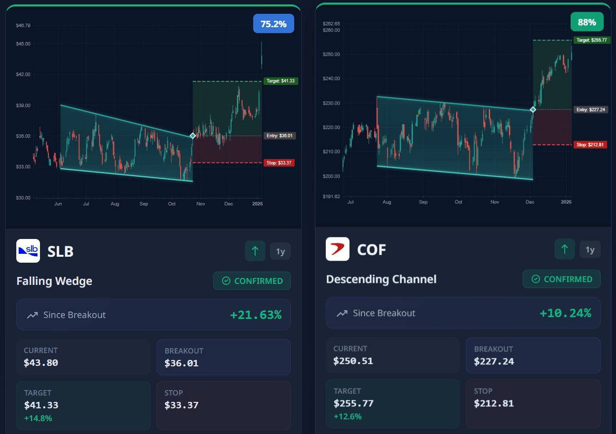Toggle SLB's CONFIRMED pattern status

(252, 280)
